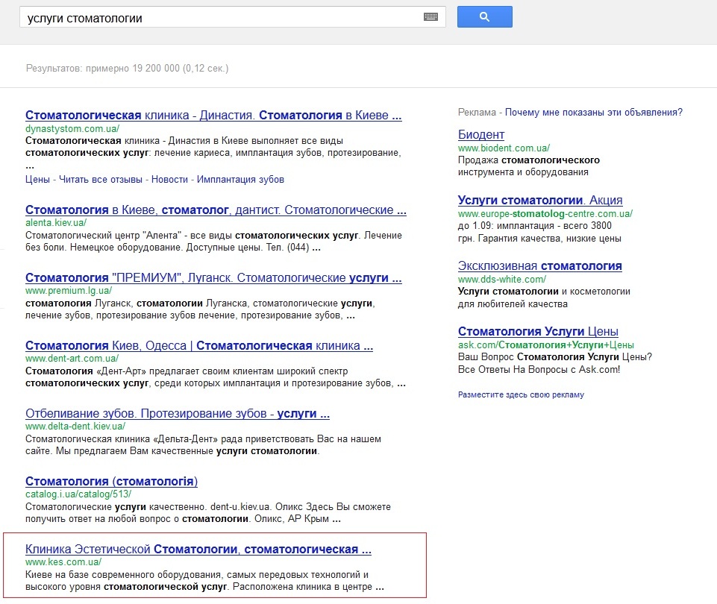Image resolution: width=717 pixels, height=604 pixels.
Task: Open 'Стоматологическая клиника - Династия' result
Action: (213, 115)
